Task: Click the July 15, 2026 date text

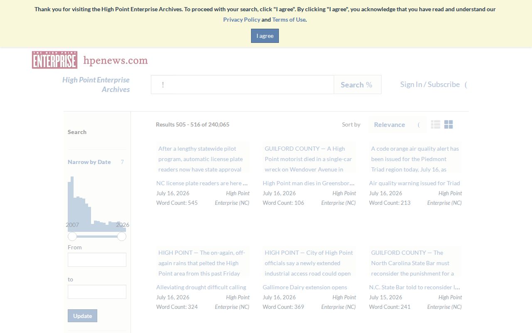Action: pos(386,297)
